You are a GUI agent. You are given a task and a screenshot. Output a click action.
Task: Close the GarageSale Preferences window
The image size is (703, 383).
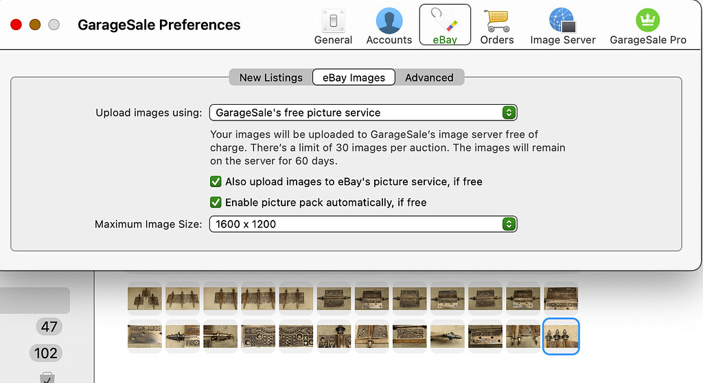click(16, 25)
